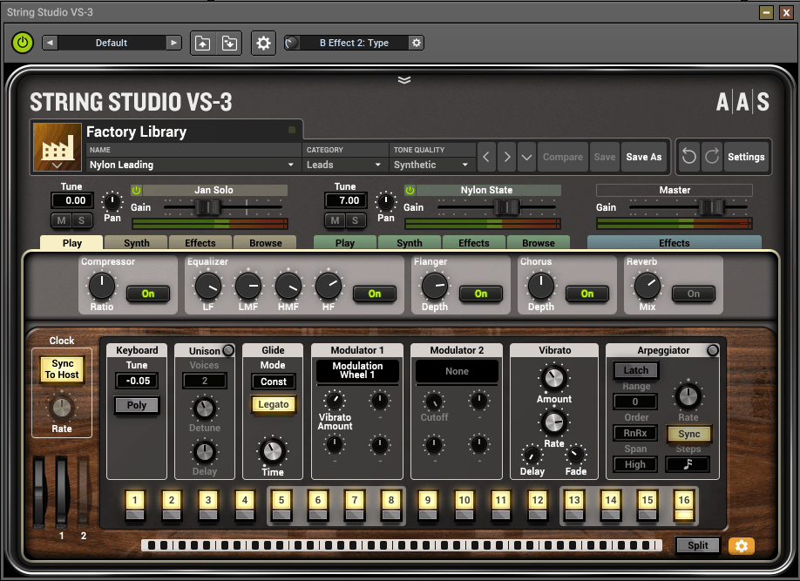
Task: Click the Jan Solo Gain slider handle
Action: tap(207, 207)
